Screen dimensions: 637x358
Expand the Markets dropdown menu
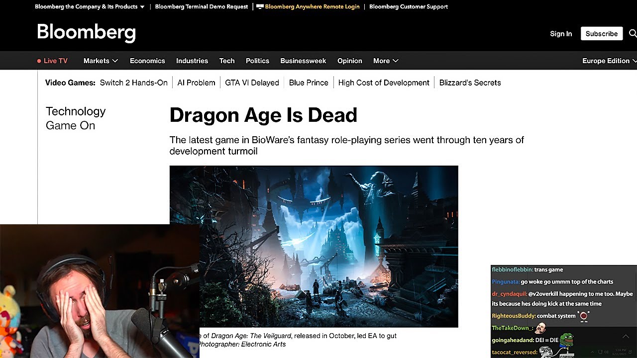click(x=101, y=61)
